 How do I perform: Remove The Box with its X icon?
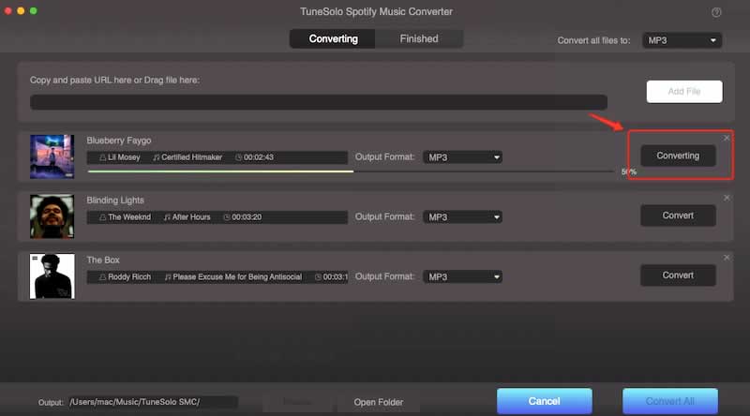point(727,258)
